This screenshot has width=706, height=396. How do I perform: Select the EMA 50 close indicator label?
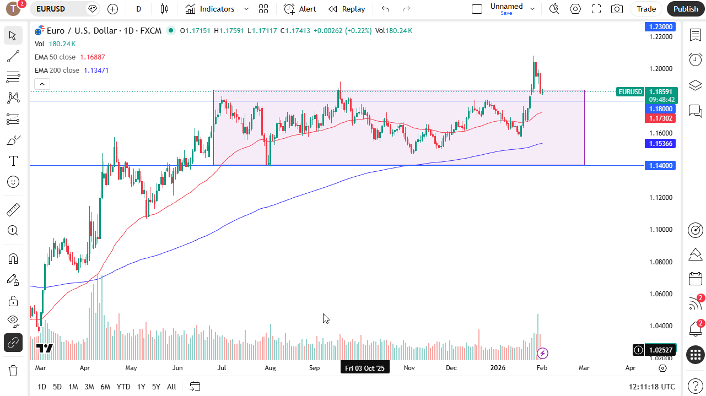coord(55,57)
